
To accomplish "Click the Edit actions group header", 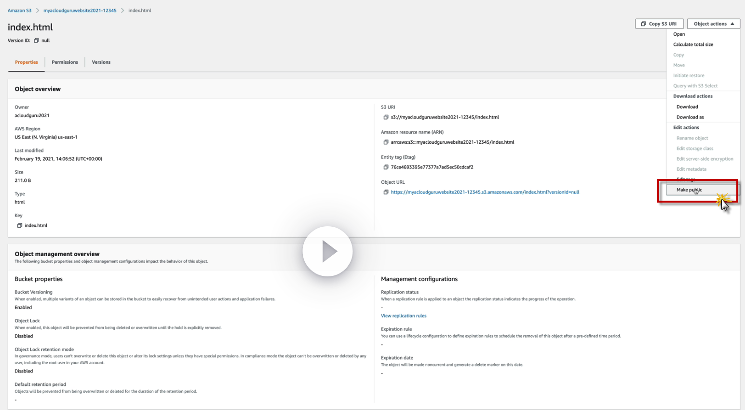I will tap(686, 128).
